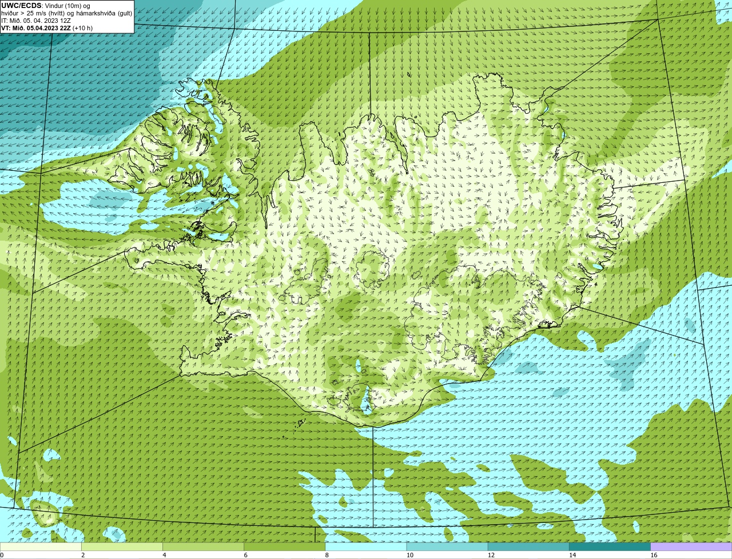
Task: Click the 'hviður > 25 m/s (hvítt)' legend line
Action: pos(66,13)
